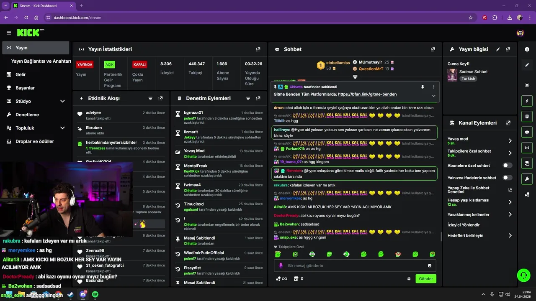Pop out the Etkinlik Akışı panel
The image size is (536, 301).
pyautogui.click(x=160, y=99)
